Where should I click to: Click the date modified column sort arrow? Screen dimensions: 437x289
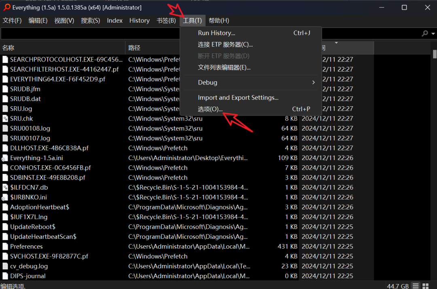pyautogui.click(x=336, y=43)
